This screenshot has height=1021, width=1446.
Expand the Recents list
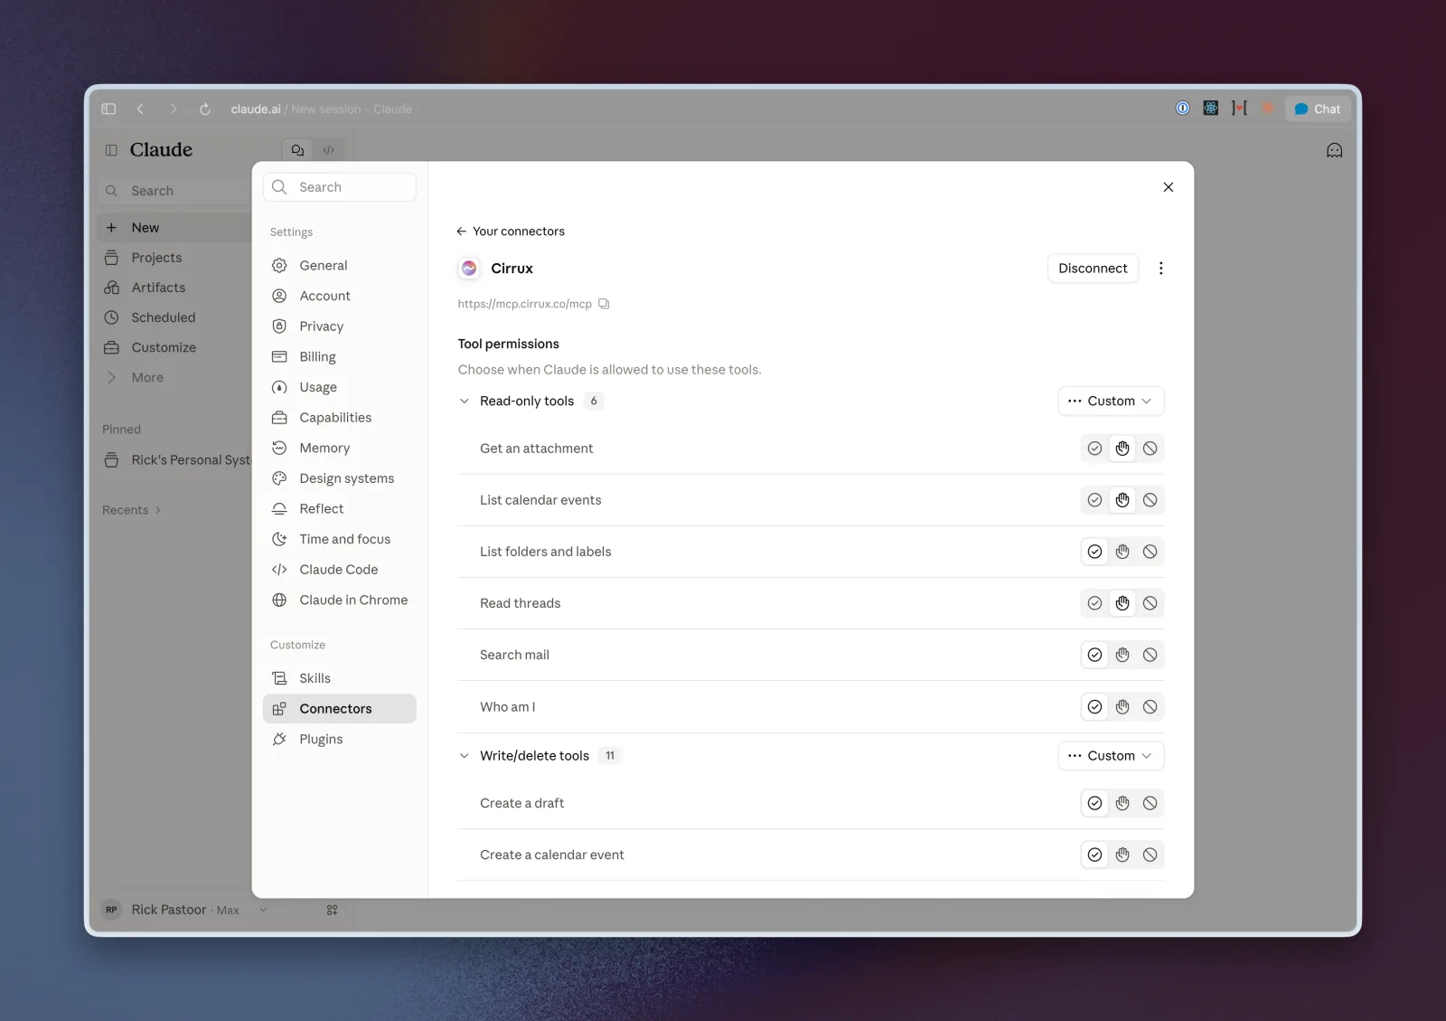tap(132, 510)
